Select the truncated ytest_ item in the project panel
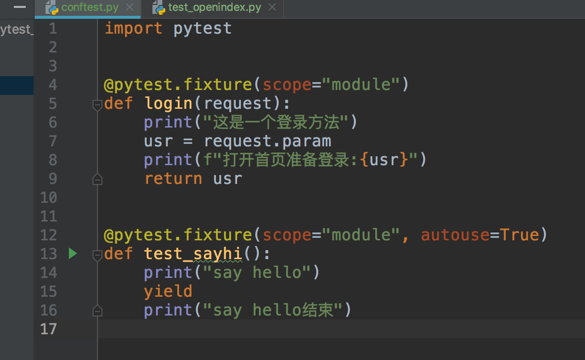This screenshot has width=585, height=360. click(x=16, y=29)
